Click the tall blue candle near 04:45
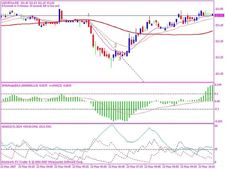225x169 pixels. [x=59, y=15]
